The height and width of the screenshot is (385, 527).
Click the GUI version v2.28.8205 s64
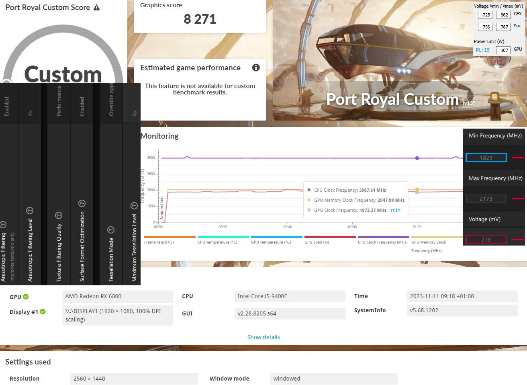click(x=290, y=313)
